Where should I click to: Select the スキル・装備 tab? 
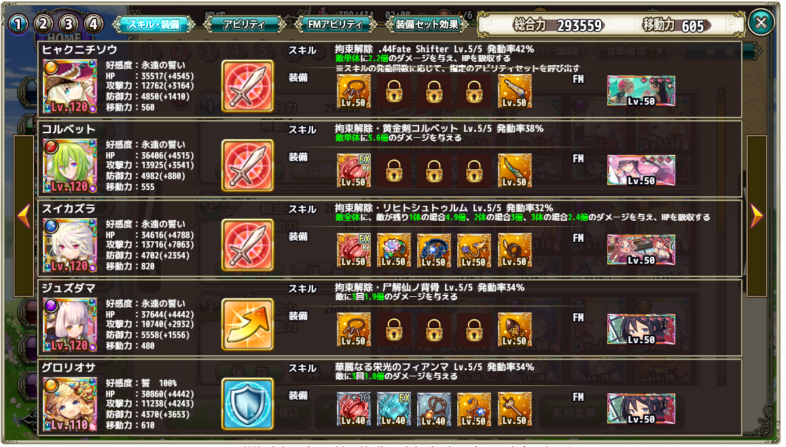(154, 24)
